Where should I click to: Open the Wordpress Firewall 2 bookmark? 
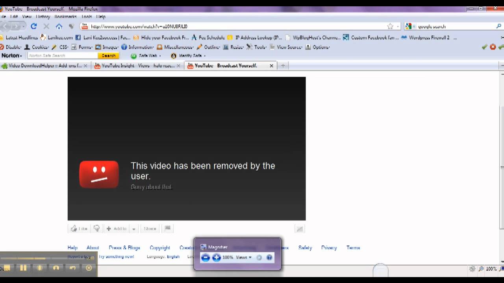[x=425, y=38]
